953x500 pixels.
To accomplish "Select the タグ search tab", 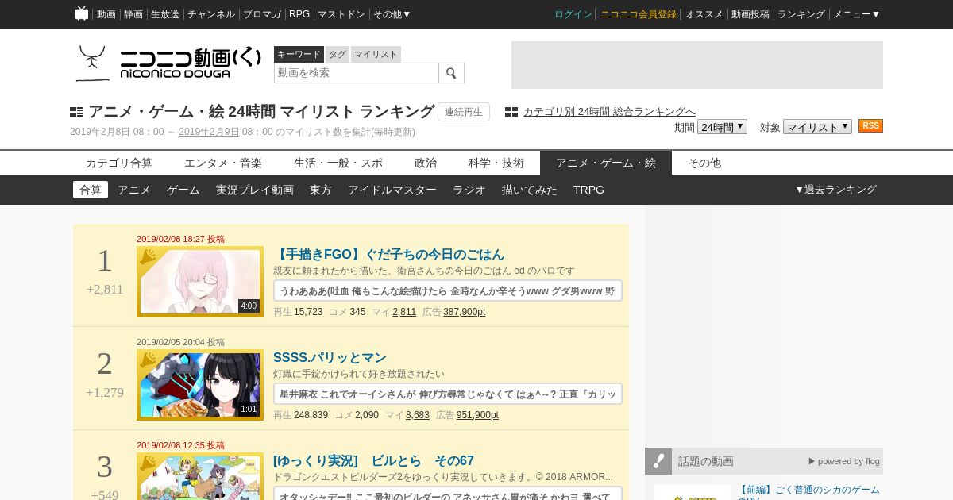I will (x=338, y=54).
